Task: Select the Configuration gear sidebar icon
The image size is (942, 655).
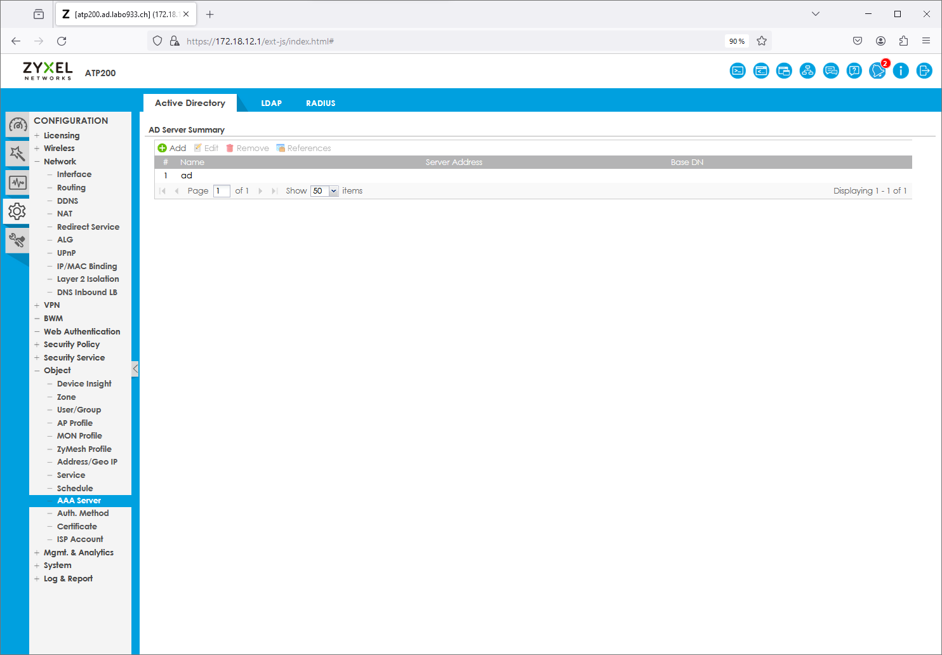Action: click(x=17, y=211)
